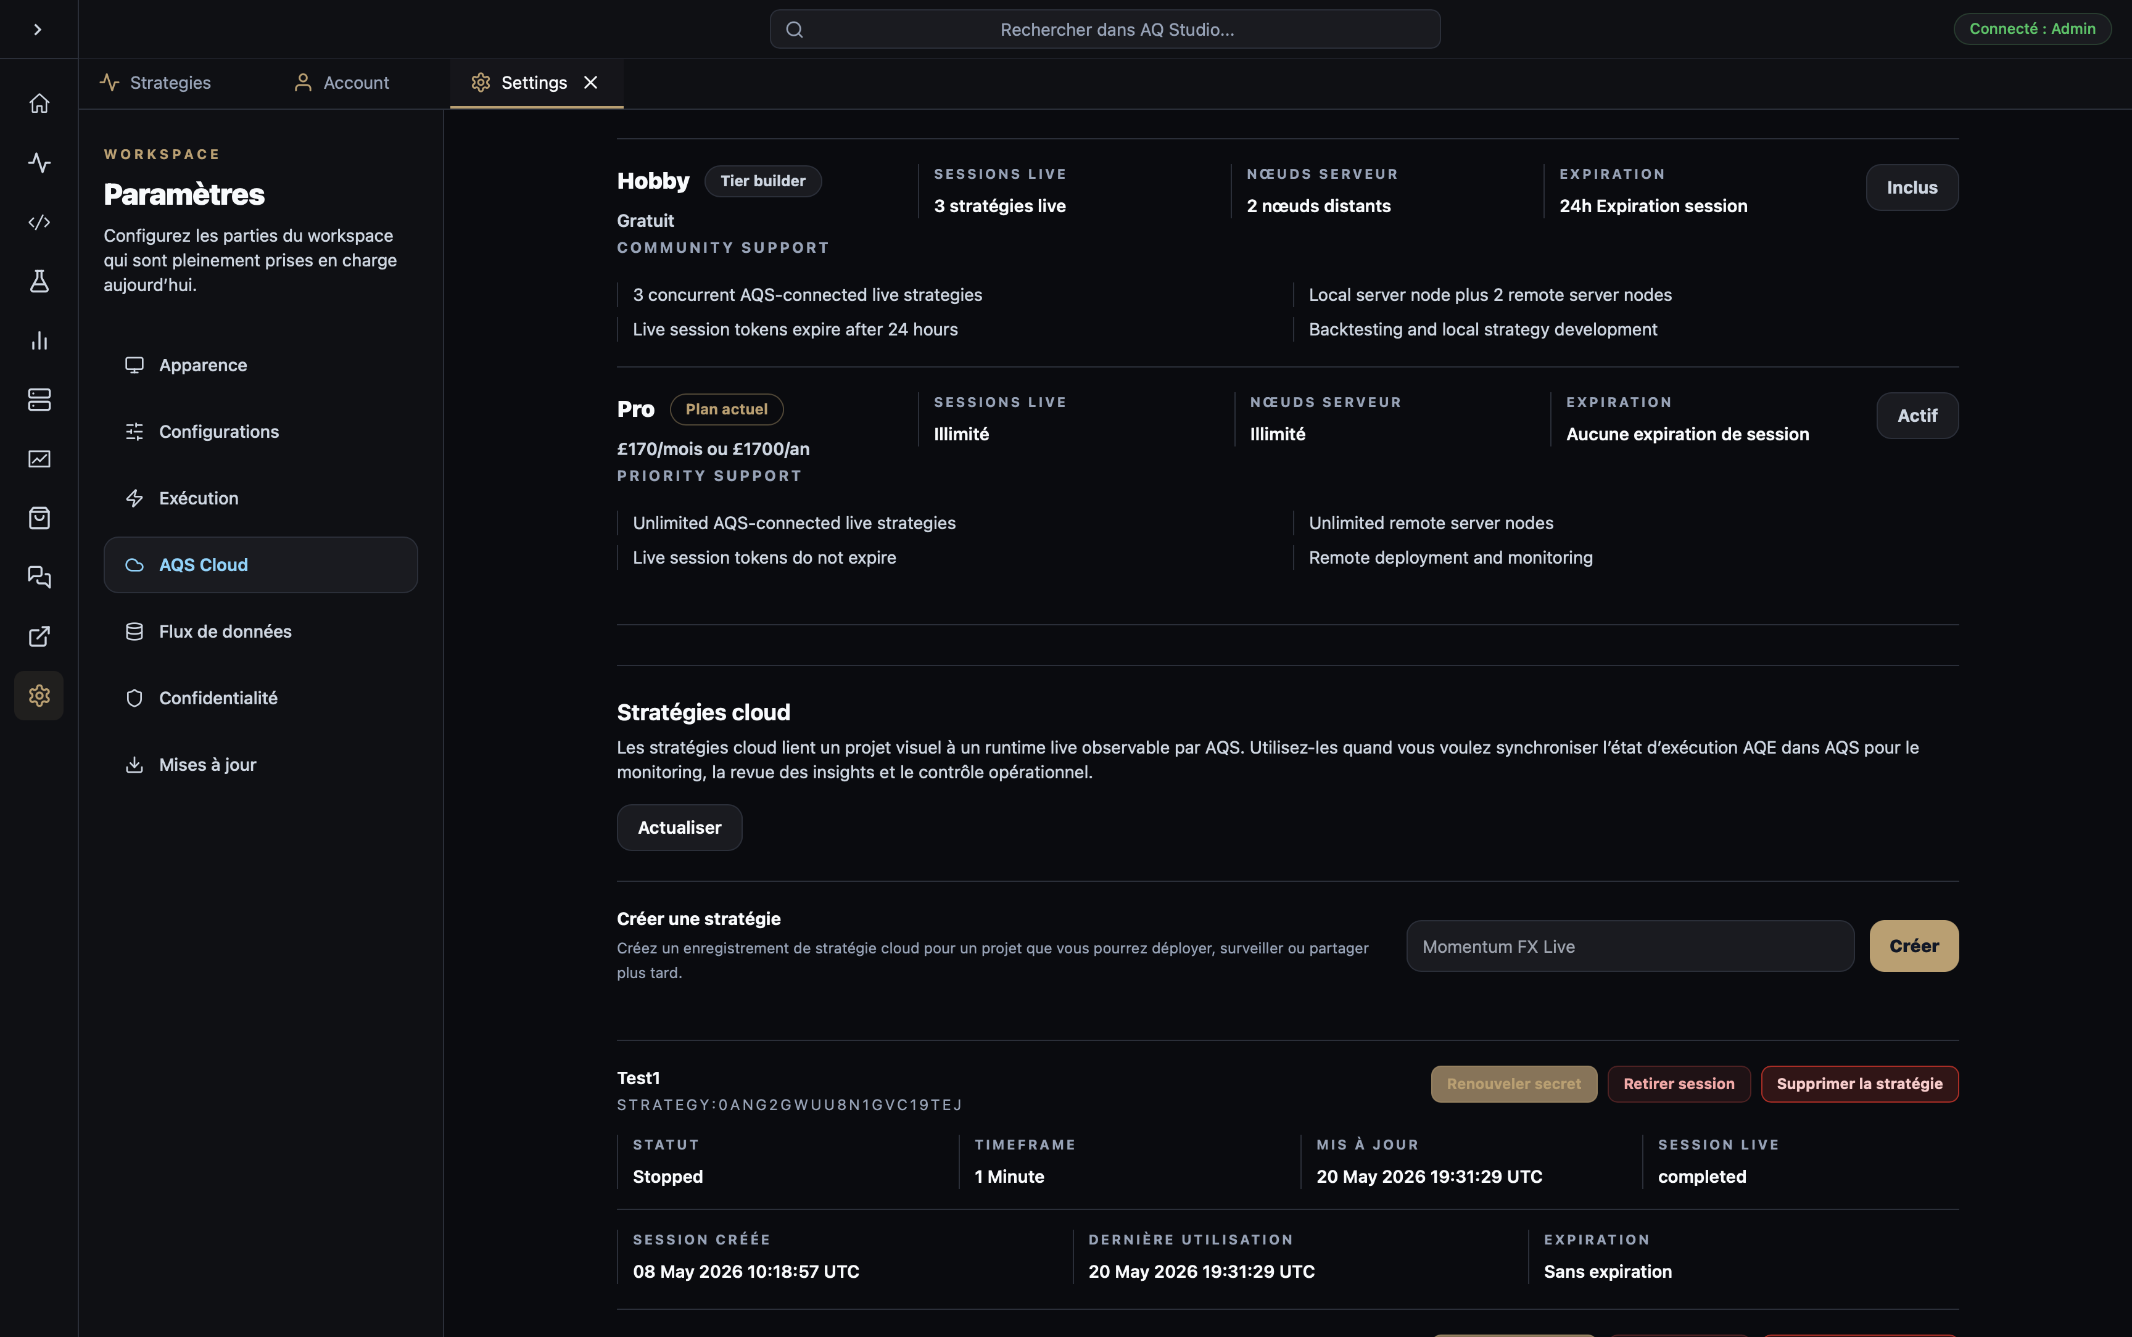Open the flask lab icon in the sidebar
This screenshot has height=1337, width=2132.
(x=39, y=281)
